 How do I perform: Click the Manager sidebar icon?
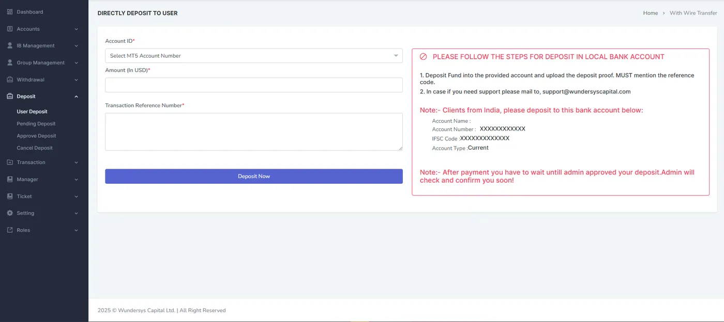10,180
